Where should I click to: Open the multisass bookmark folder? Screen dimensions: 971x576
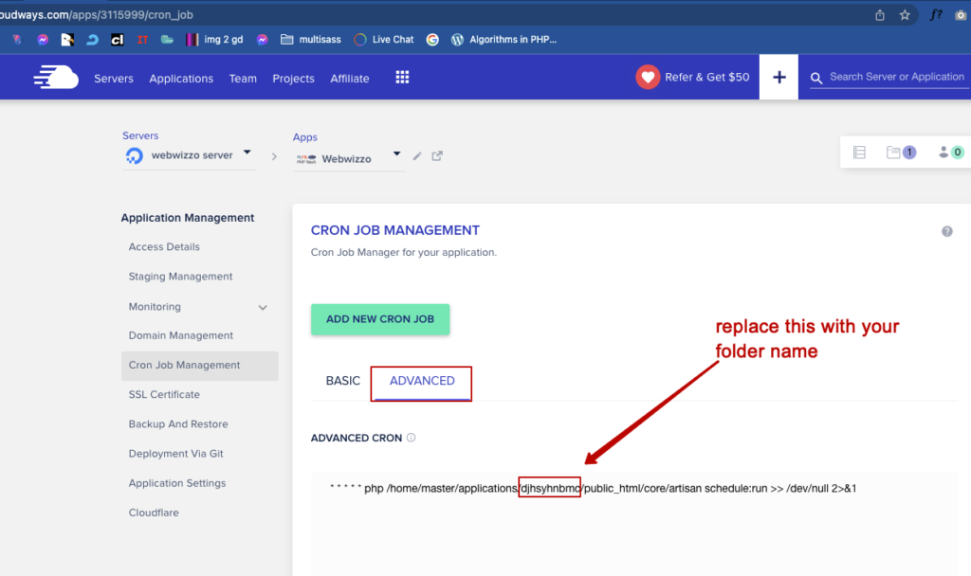click(311, 40)
